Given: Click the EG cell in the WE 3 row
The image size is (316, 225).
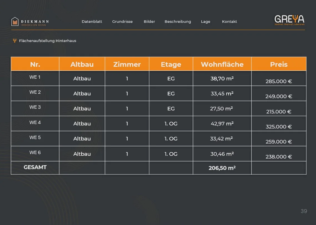Looking at the screenshot, I should point(171,108).
